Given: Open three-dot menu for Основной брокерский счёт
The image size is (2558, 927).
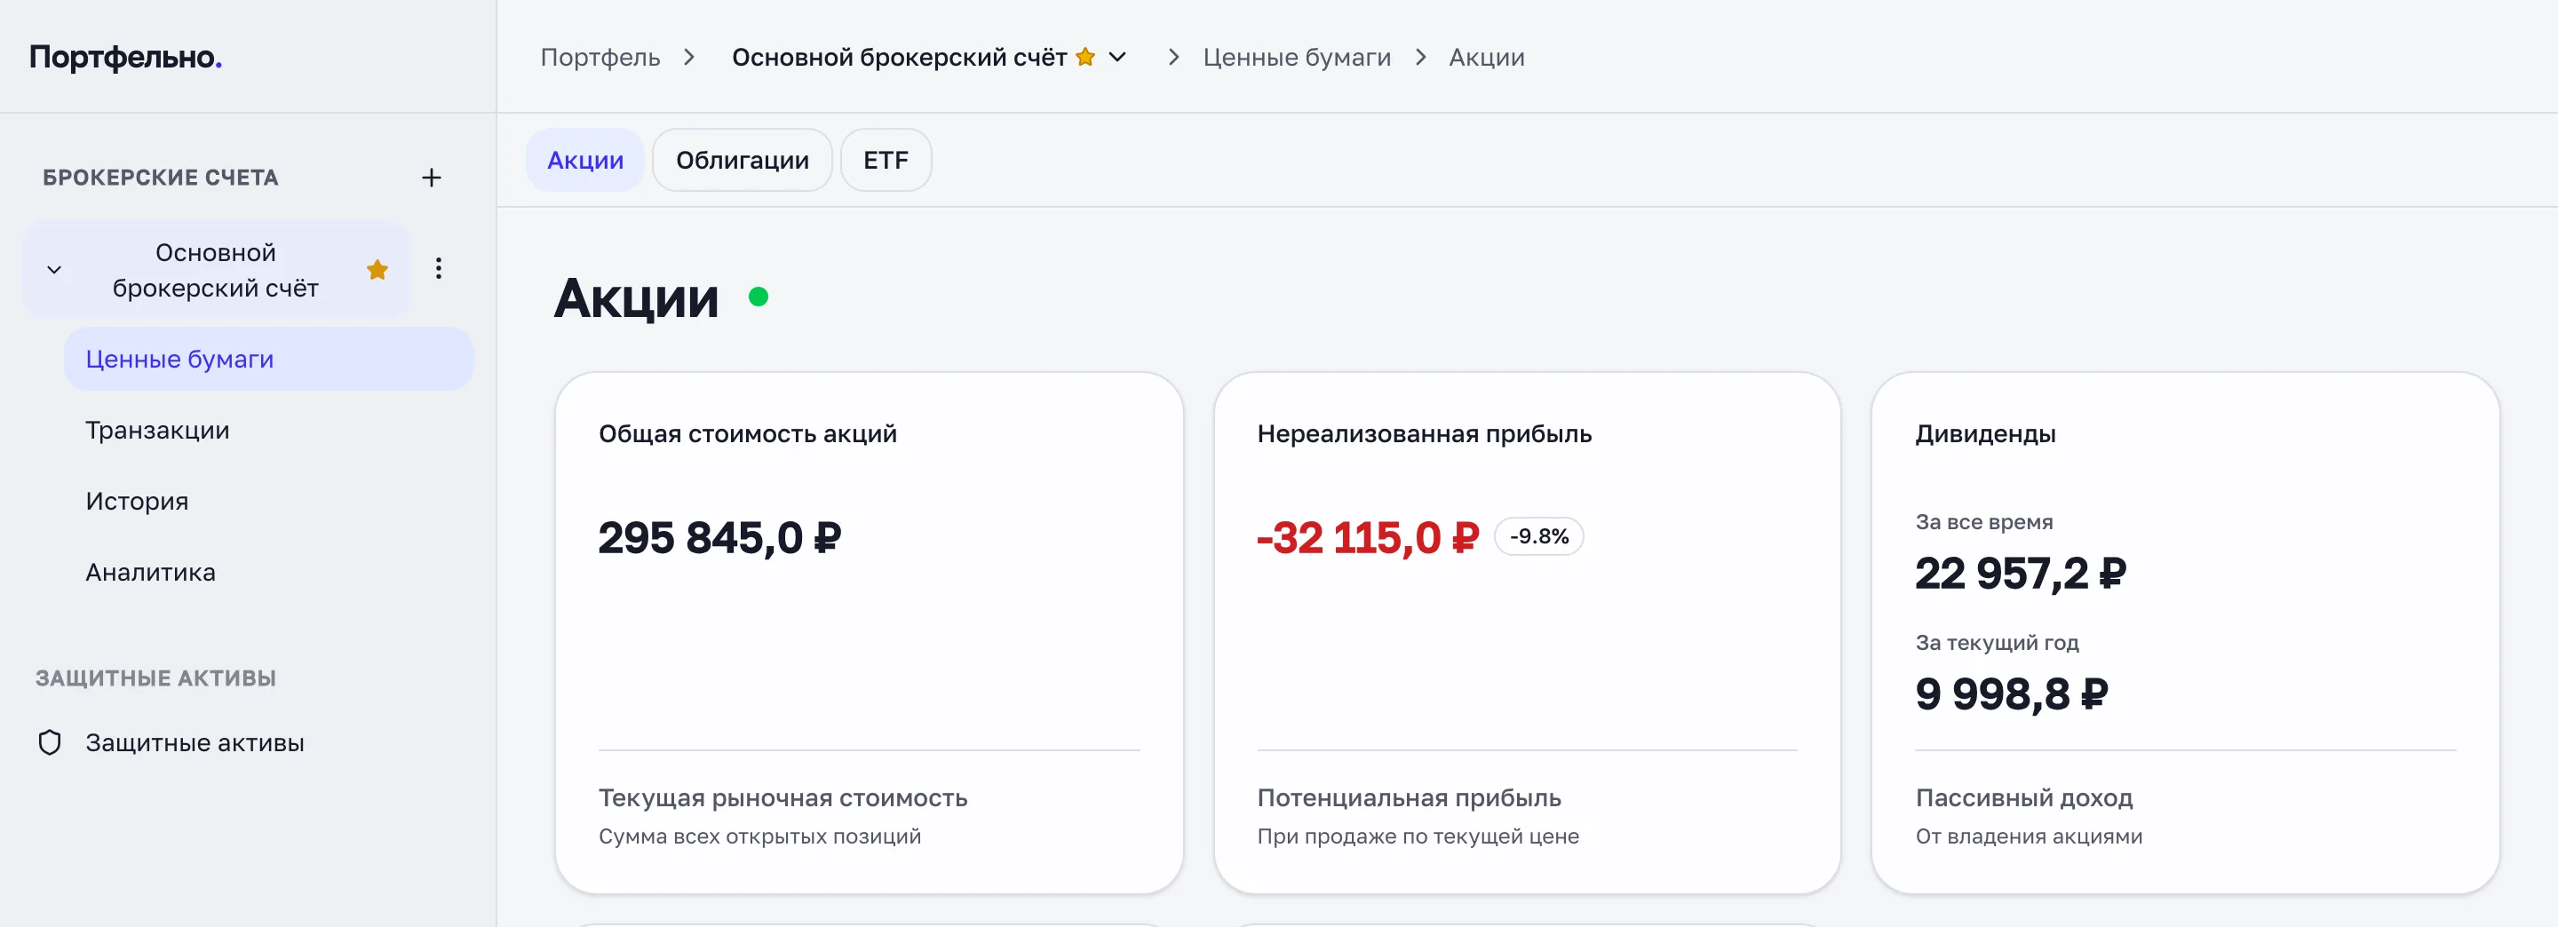Looking at the screenshot, I should tap(438, 269).
